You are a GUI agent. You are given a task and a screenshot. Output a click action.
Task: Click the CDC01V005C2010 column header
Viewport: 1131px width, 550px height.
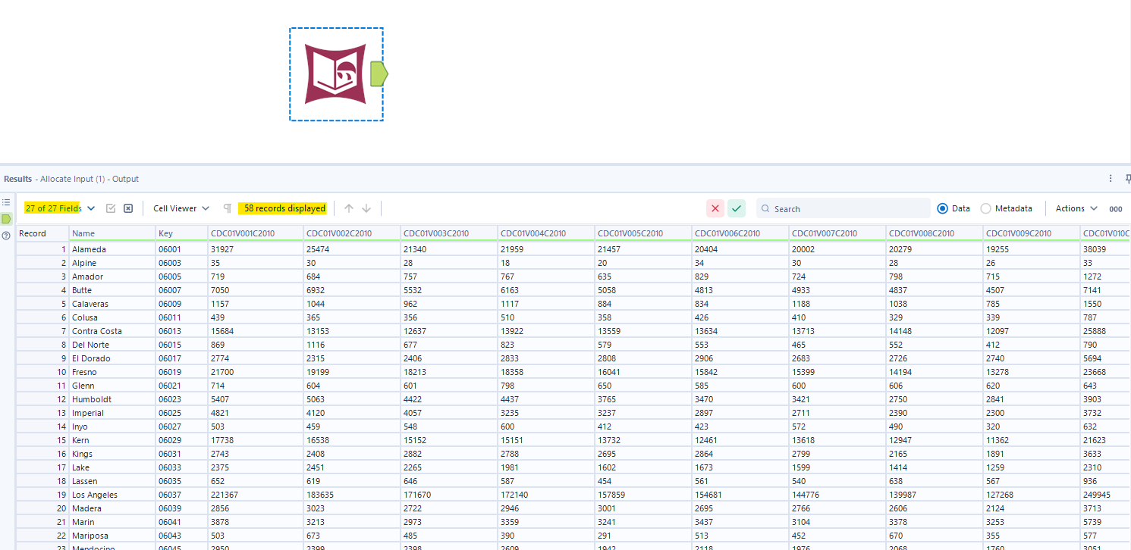click(643, 233)
